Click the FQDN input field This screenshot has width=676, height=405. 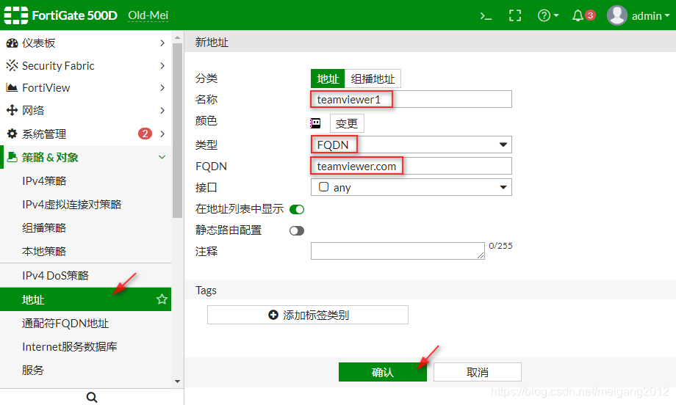click(x=411, y=166)
